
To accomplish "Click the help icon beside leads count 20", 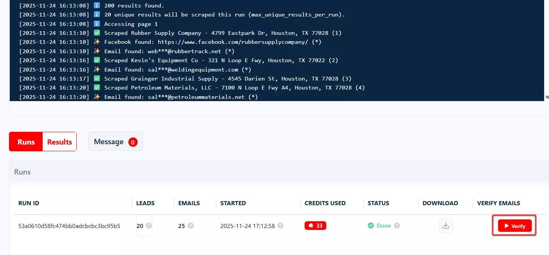I will click(x=149, y=226).
